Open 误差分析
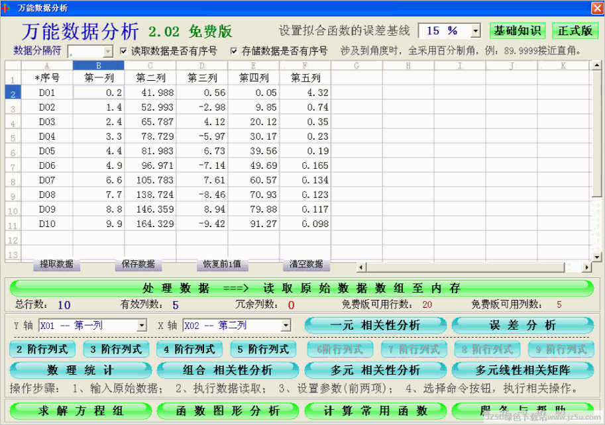The width and height of the screenshot is (605, 425). coord(523,326)
